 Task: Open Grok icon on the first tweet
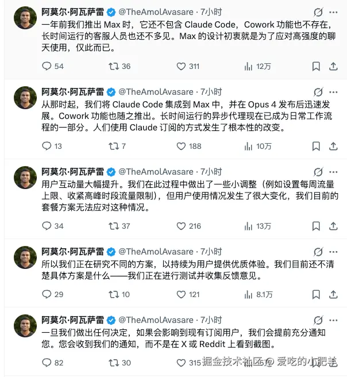click(x=318, y=12)
